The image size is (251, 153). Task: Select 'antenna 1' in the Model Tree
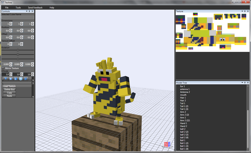[185, 89]
